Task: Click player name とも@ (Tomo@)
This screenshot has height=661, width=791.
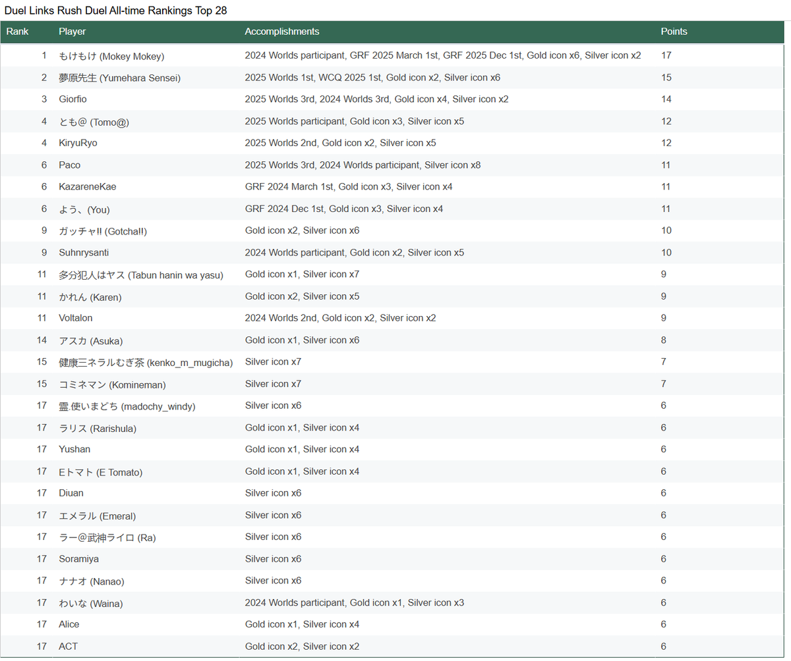Action: pos(96,122)
